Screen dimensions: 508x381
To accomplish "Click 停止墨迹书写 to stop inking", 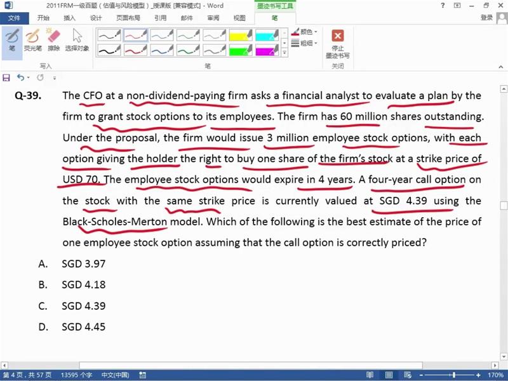I will coord(338,44).
